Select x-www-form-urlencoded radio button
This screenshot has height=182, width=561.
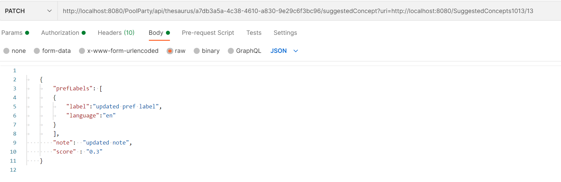[82, 51]
